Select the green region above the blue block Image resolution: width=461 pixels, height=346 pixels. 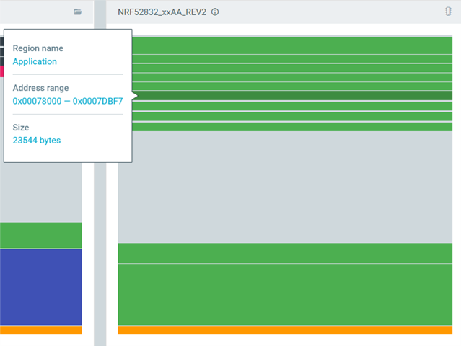[41, 235]
